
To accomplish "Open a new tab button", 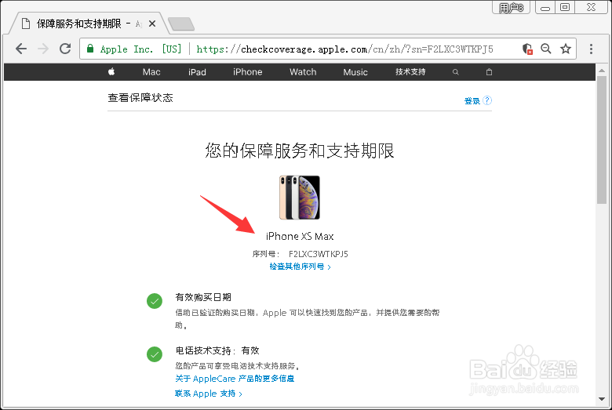I will click(x=181, y=24).
